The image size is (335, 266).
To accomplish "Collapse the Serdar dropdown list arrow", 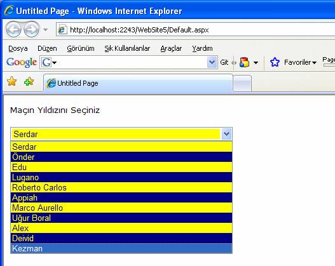I will [226, 134].
